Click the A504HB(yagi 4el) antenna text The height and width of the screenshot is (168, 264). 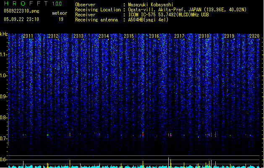coord(148,20)
